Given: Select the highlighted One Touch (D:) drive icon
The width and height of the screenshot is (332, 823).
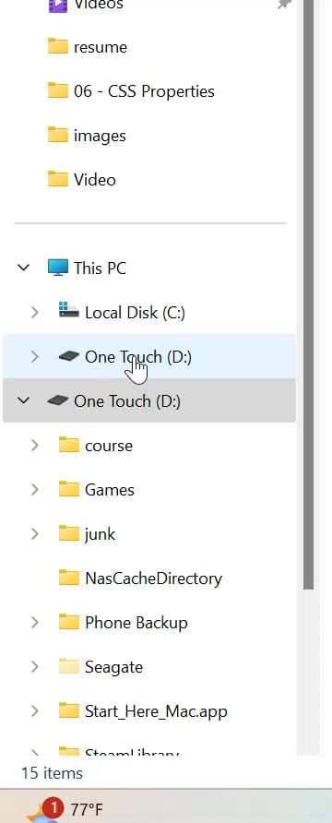Looking at the screenshot, I should point(69,356).
